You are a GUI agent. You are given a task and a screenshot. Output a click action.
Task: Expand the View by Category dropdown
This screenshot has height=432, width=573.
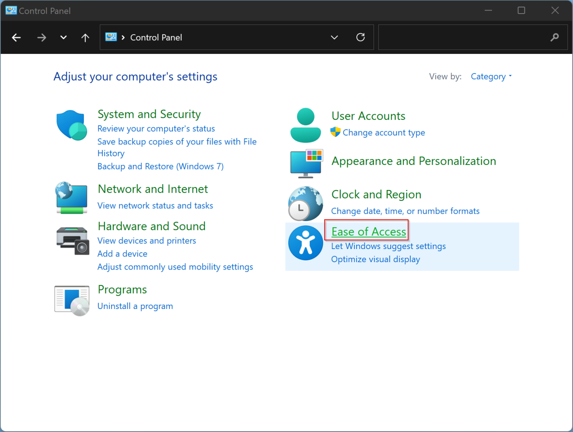[x=491, y=77]
